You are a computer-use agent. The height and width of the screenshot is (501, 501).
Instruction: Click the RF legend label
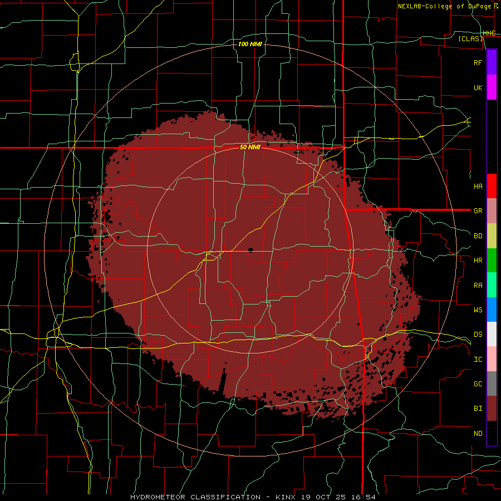click(x=478, y=62)
